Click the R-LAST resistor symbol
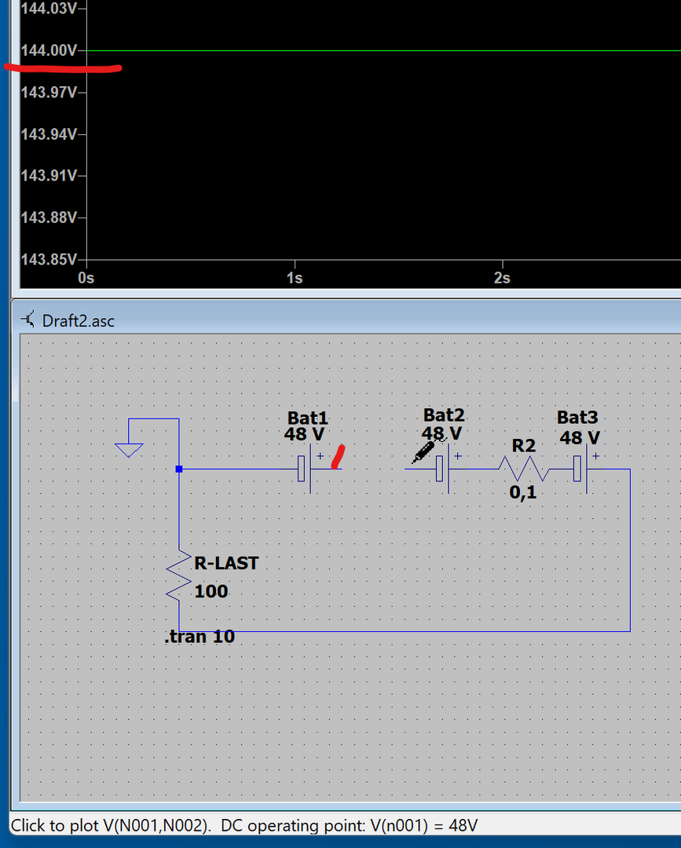Viewport: 681px width, 848px height. pos(180,577)
